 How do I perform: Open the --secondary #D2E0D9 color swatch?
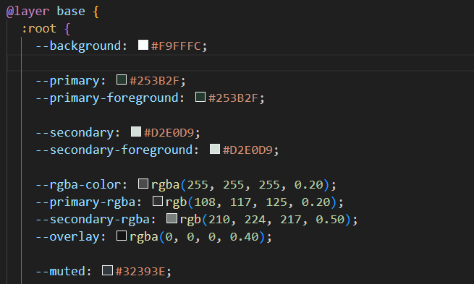(x=136, y=132)
